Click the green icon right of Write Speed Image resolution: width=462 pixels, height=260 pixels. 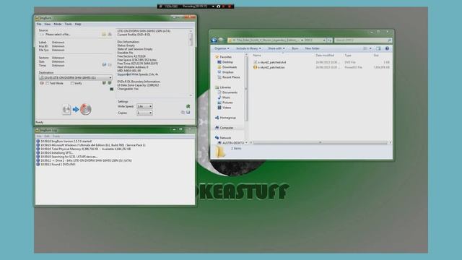click(x=188, y=106)
